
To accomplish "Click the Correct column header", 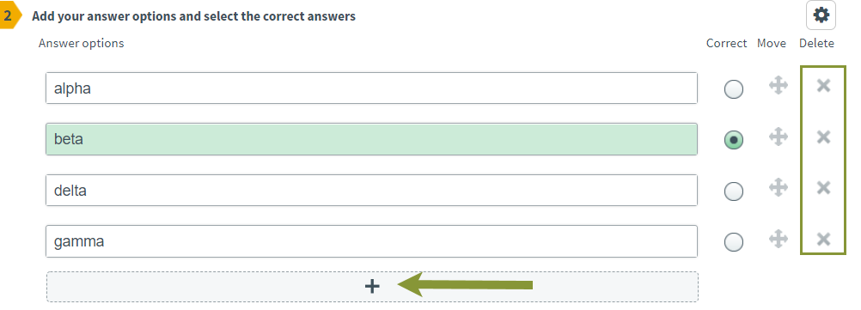I will (x=726, y=43).
